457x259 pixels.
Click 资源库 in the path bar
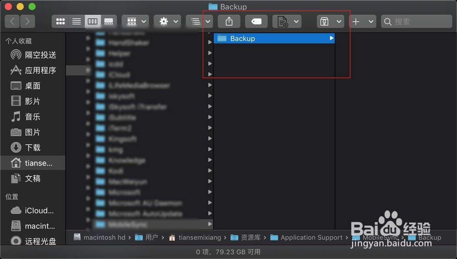click(245, 237)
